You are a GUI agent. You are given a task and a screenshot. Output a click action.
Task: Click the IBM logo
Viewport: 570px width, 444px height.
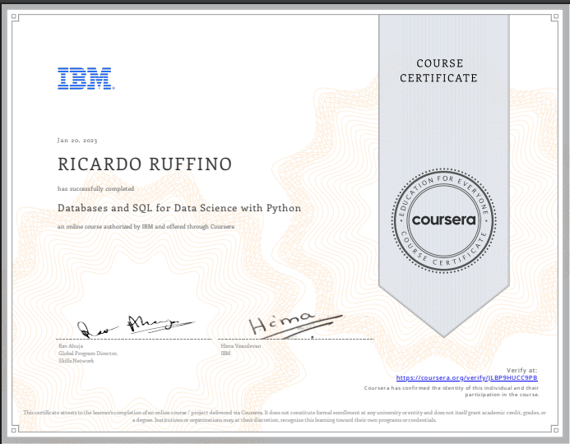[x=86, y=78]
